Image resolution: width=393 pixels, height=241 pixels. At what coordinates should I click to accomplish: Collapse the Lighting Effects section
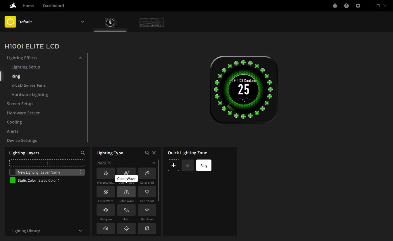[x=80, y=58]
